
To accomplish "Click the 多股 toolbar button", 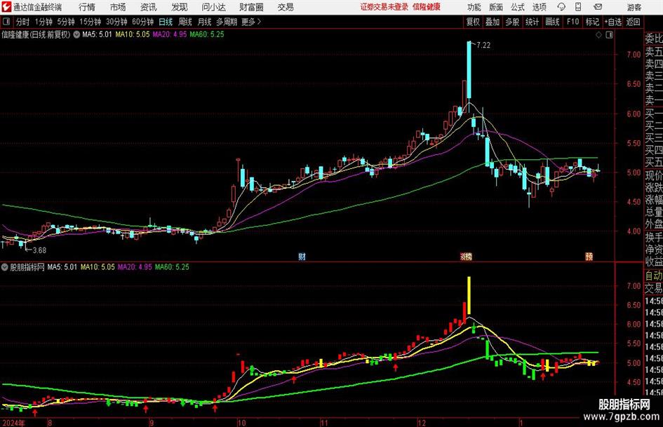I will [x=512, y=22].
